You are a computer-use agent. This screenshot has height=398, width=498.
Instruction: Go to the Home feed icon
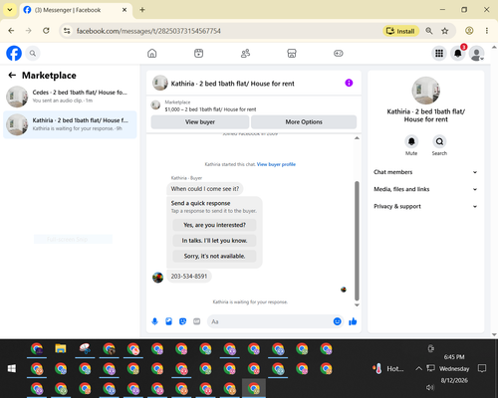click(x=152, y=53)
